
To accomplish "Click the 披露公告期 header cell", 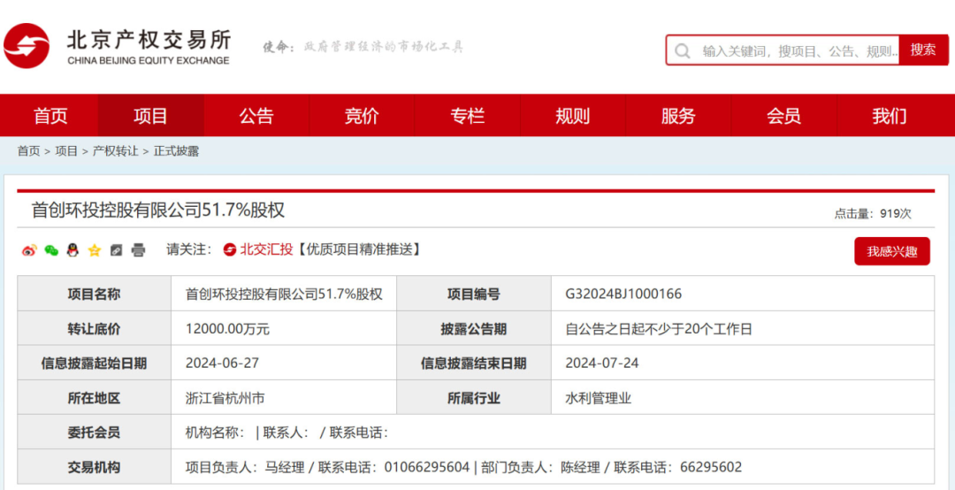I will (474, 328).
